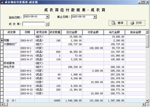150x107 pixels.
Task: Click the 查询 query button
Action: point(117,23)
